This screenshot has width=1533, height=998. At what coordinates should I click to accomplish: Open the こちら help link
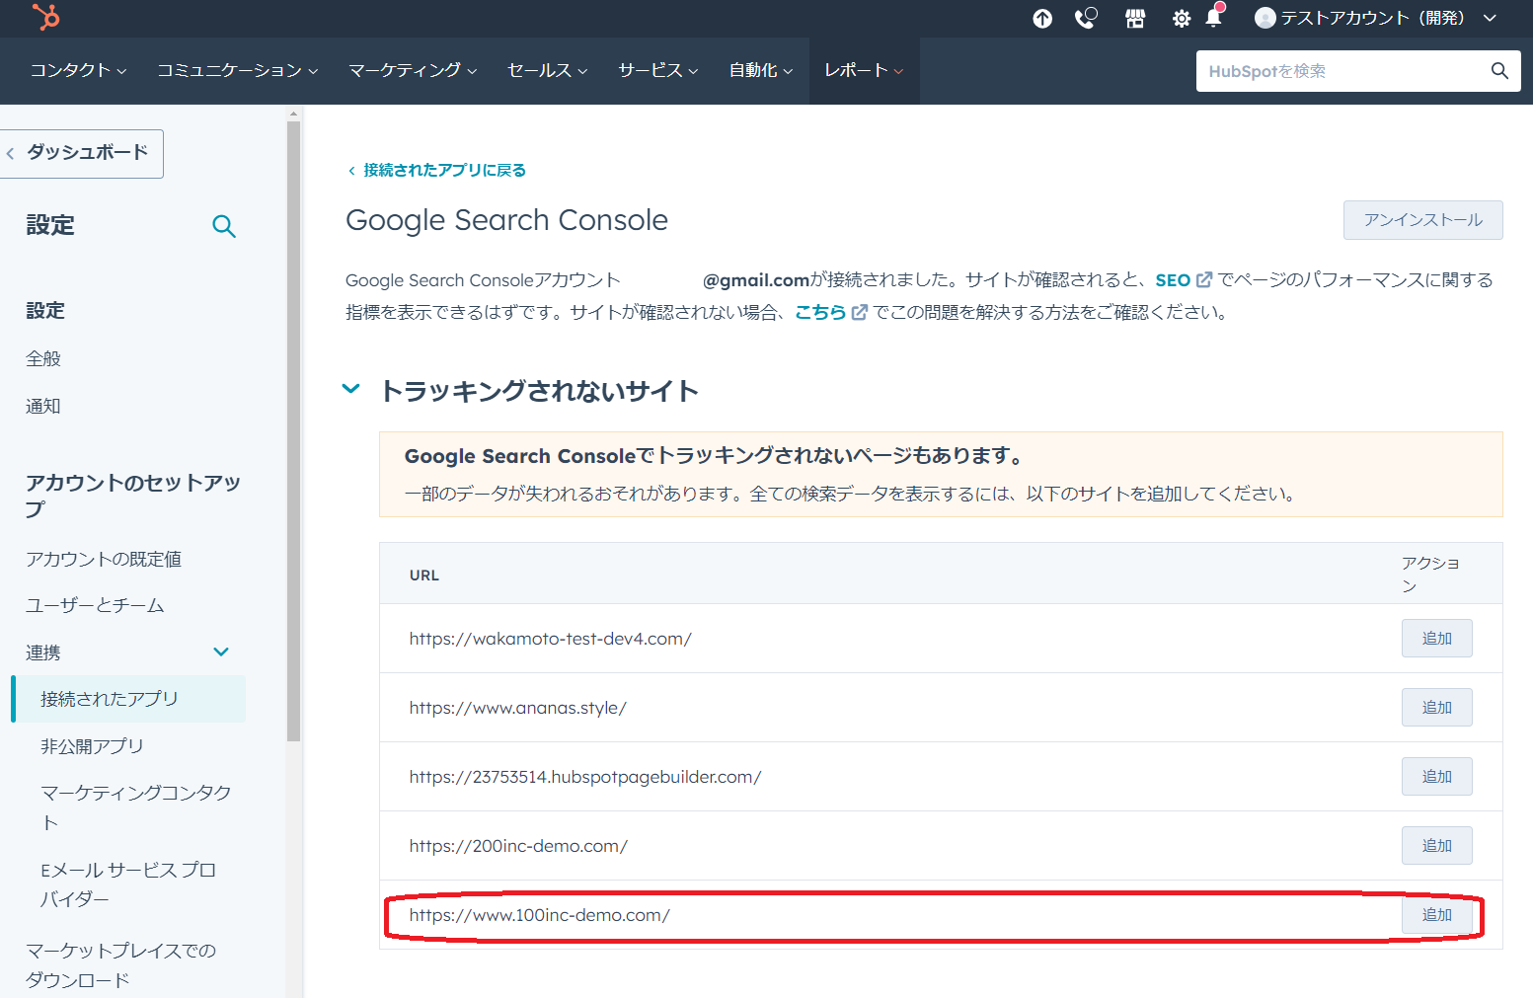[x=820, y=312]
